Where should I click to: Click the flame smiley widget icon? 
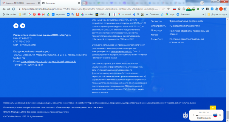tap(185, 115)
